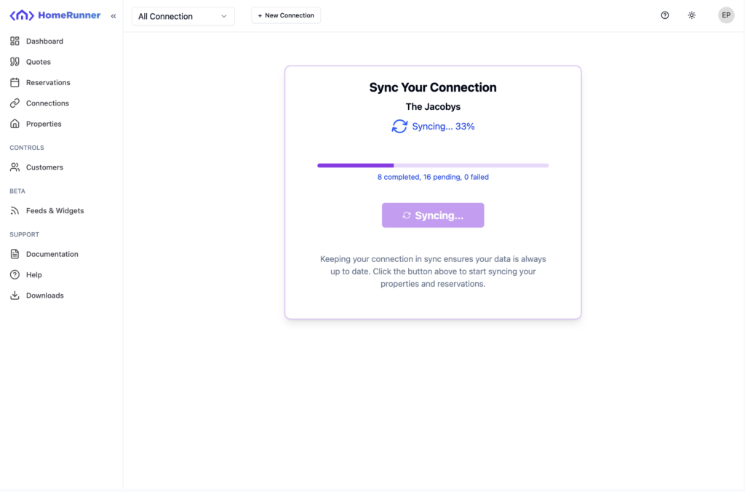Click the purple Syncing button

tap(433, 215)
